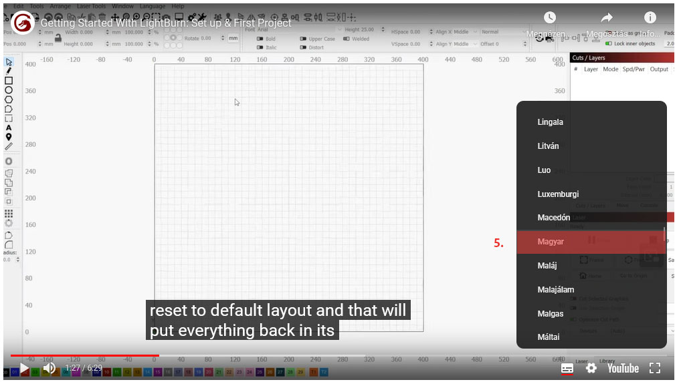Mute the video with the speaker icon
The image size is (677, 382).
50,368
